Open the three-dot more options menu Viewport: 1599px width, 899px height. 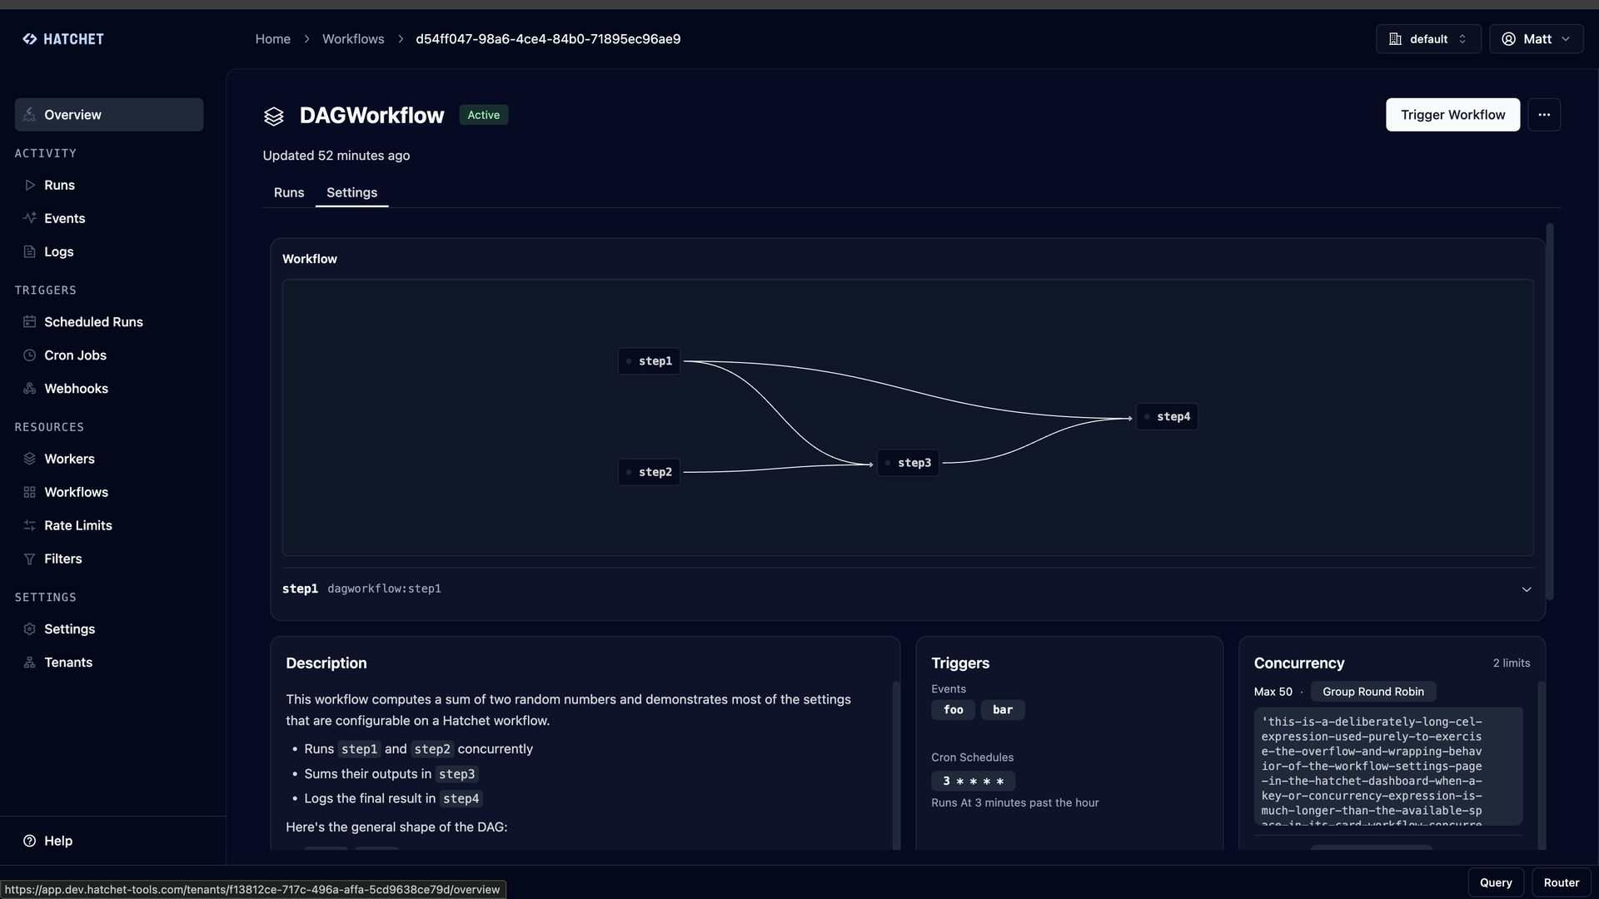click(1544, 115)
